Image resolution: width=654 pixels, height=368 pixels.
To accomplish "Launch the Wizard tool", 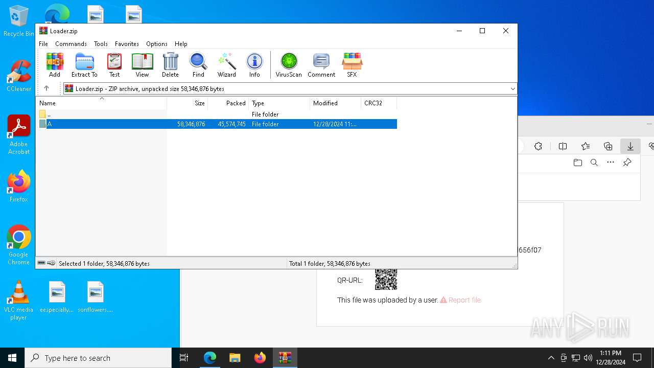I will (x=227, y=65).
